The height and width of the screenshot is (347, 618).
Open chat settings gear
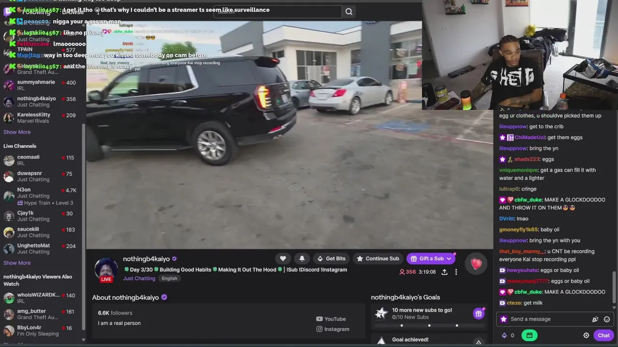586,335
